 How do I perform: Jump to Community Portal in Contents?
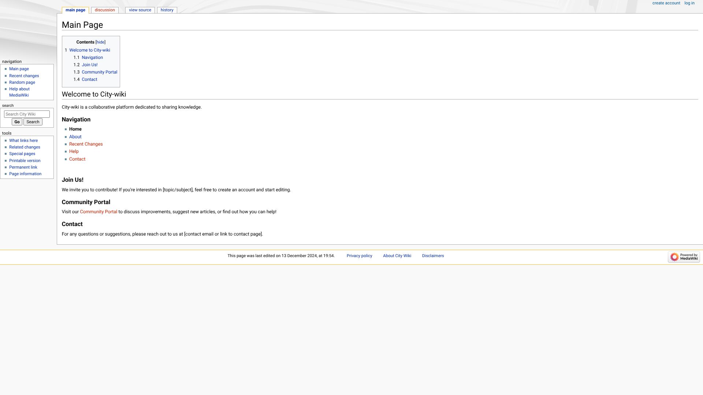point(100,72)
